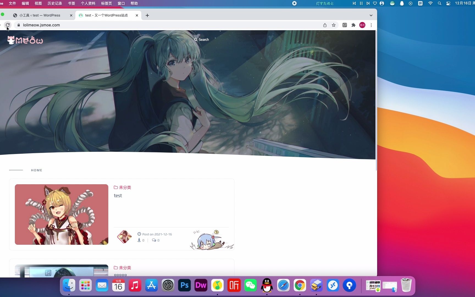475x297 pixels.
Task: Open the 窗口 menu
Action: point(121,3)
